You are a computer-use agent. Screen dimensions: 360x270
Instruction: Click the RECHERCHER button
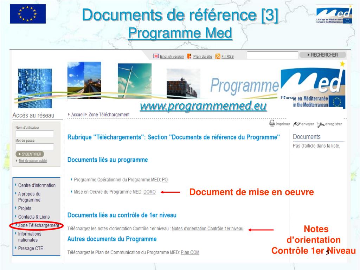point(323,55)
